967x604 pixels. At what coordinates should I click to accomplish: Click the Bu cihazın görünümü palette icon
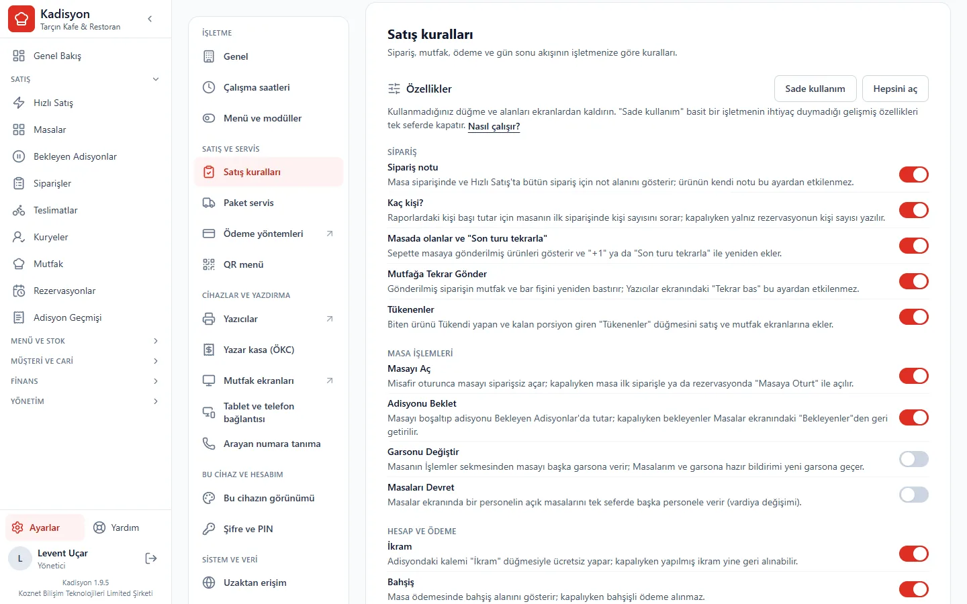pos(209,498)
